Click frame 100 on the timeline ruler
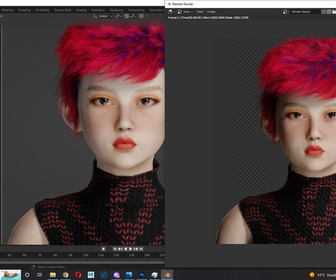 pos(86,255)
